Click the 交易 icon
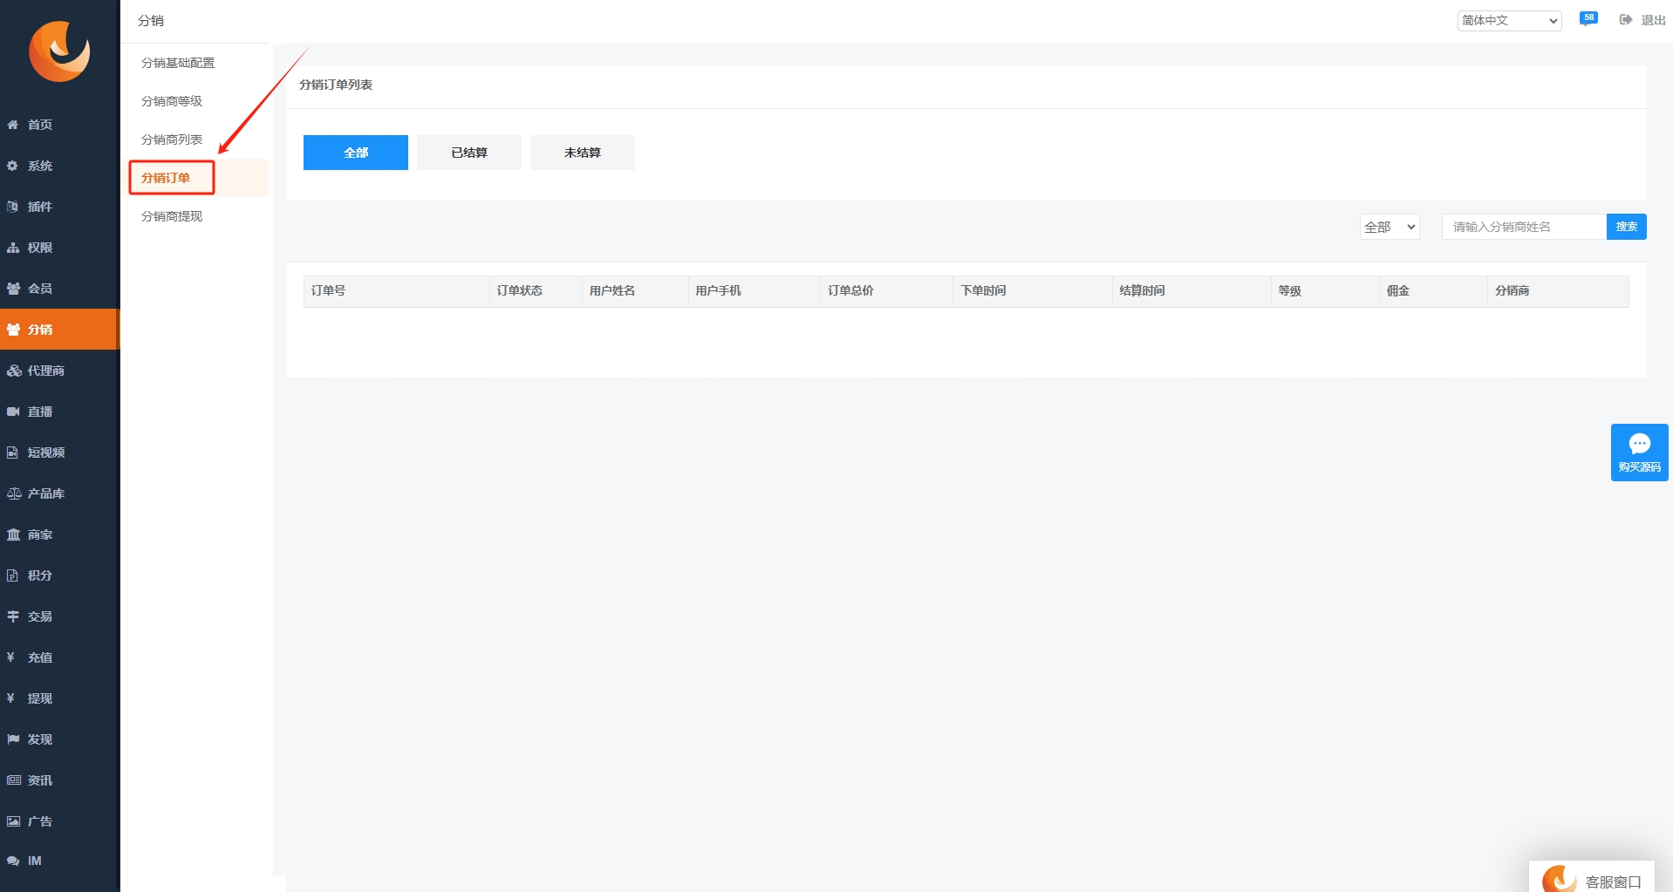The width and height of the screenshot is (1673, 892). 13,616
